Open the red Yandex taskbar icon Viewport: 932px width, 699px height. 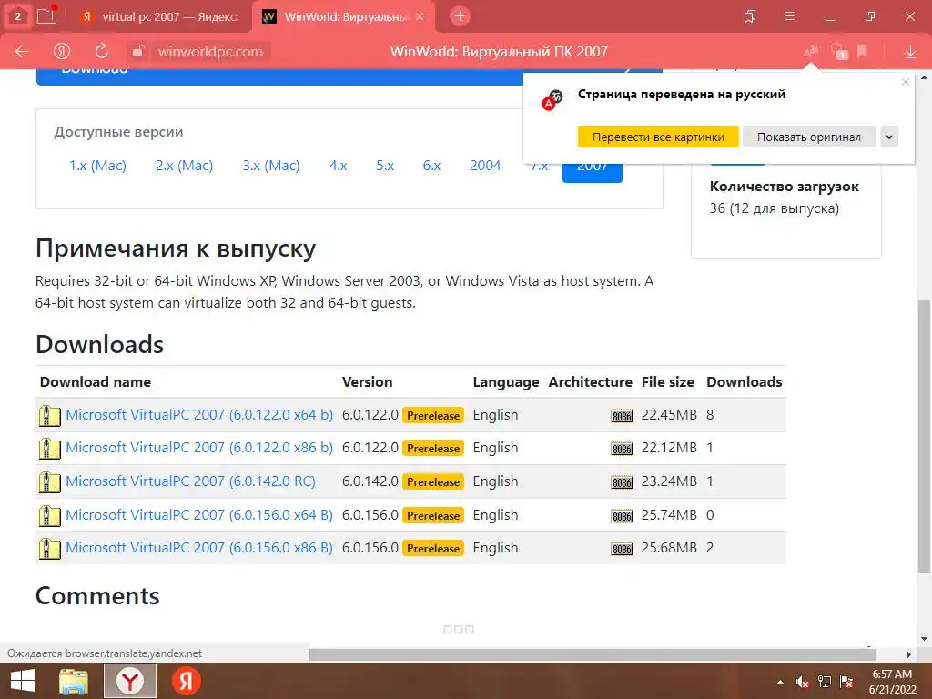(x=186, y=681)
